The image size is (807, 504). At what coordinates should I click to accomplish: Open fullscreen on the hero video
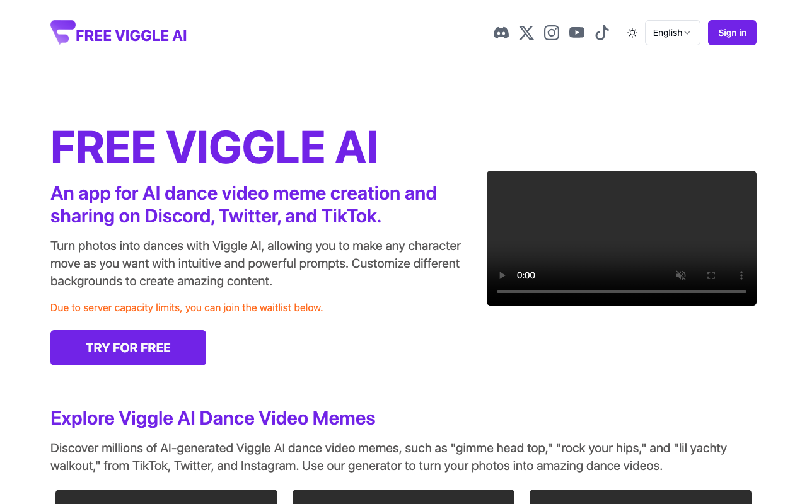point(711,275)
